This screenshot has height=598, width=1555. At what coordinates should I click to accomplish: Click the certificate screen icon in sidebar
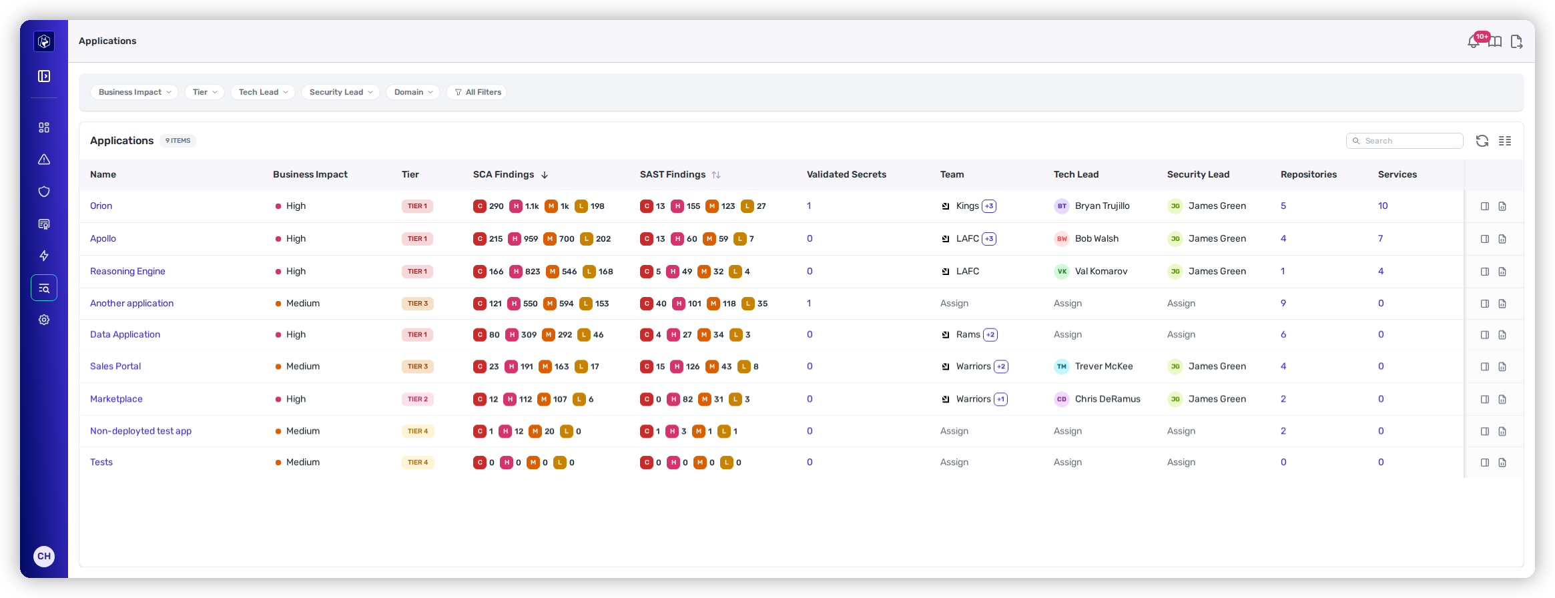[44, 224]
